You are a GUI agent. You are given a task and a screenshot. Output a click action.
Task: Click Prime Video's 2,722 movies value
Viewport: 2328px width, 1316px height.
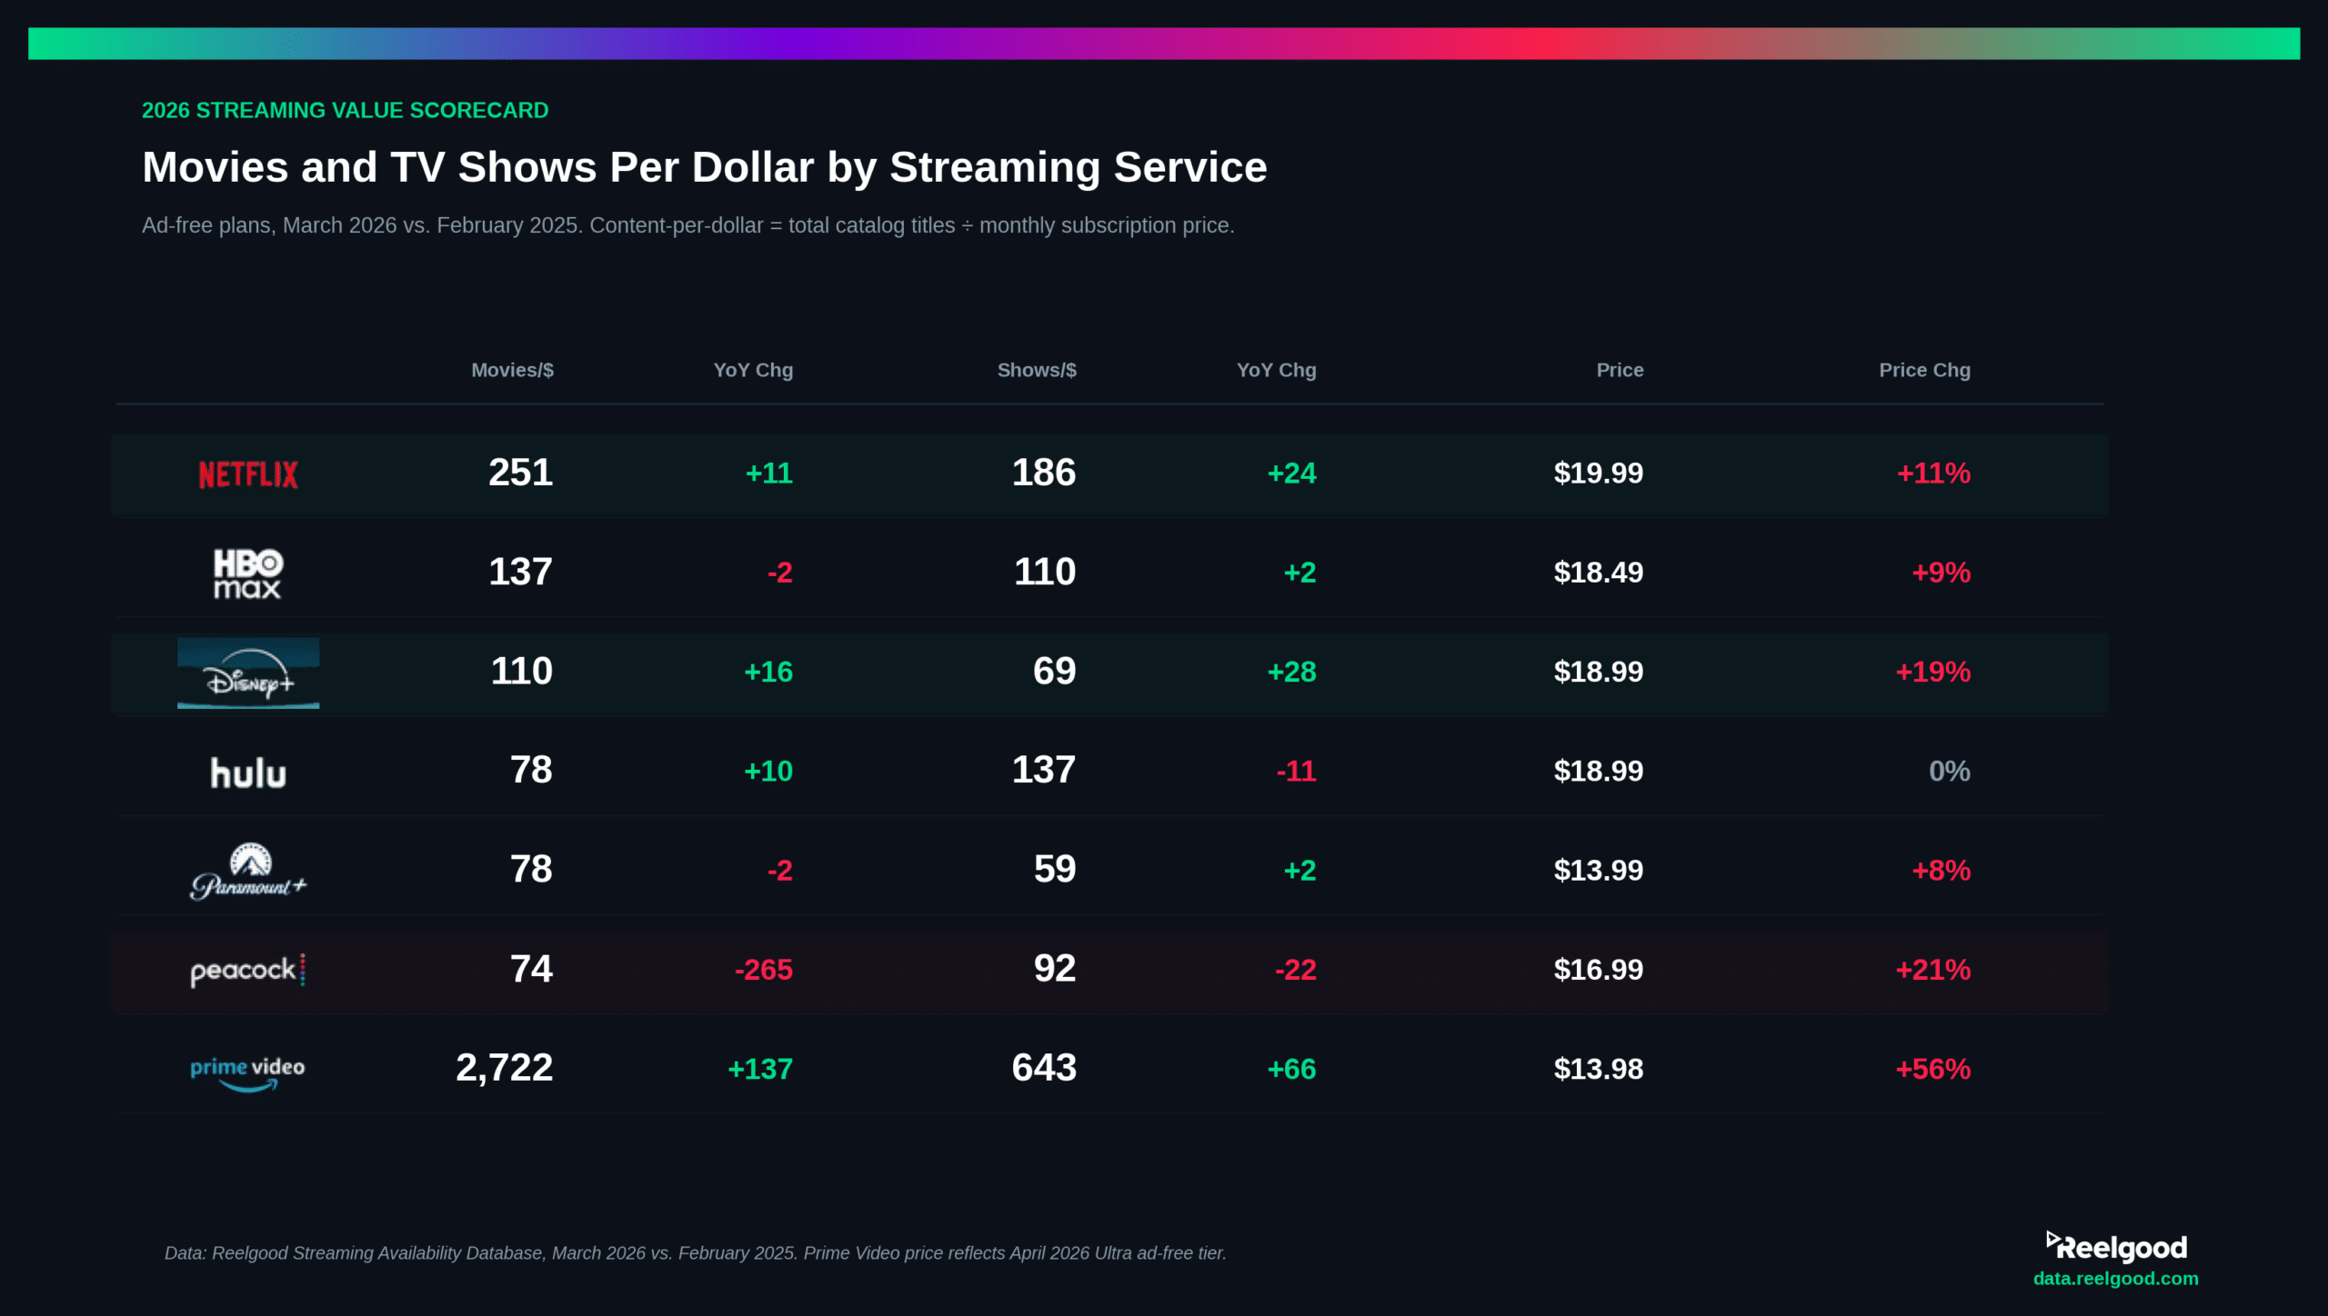pos(506,1069)
